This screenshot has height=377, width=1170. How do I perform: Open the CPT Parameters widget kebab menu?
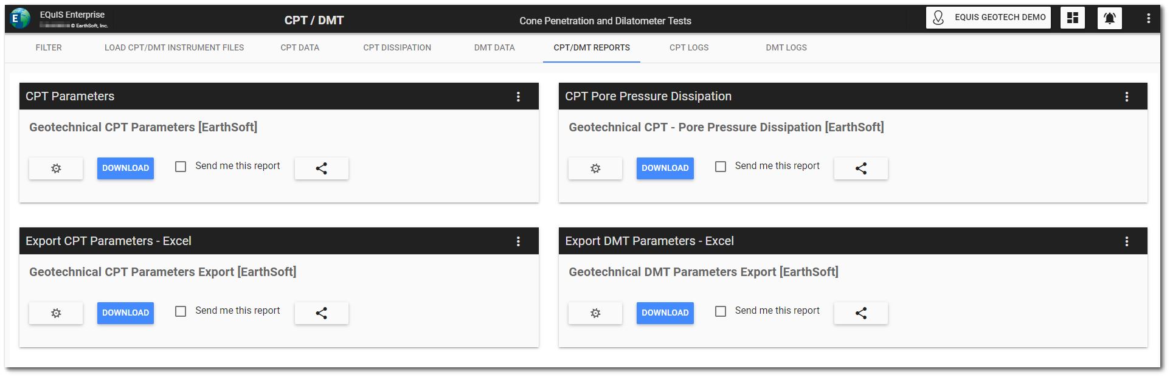tap(518, 97)
